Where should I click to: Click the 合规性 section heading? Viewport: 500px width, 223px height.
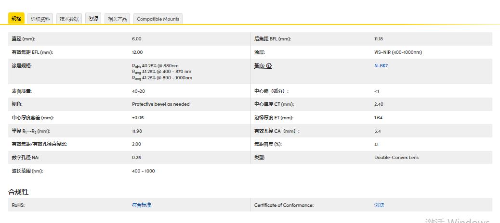[18, 192]
